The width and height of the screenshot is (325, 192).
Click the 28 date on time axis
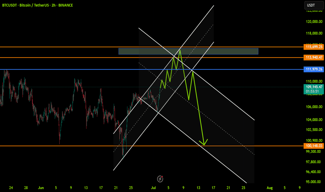26,188
